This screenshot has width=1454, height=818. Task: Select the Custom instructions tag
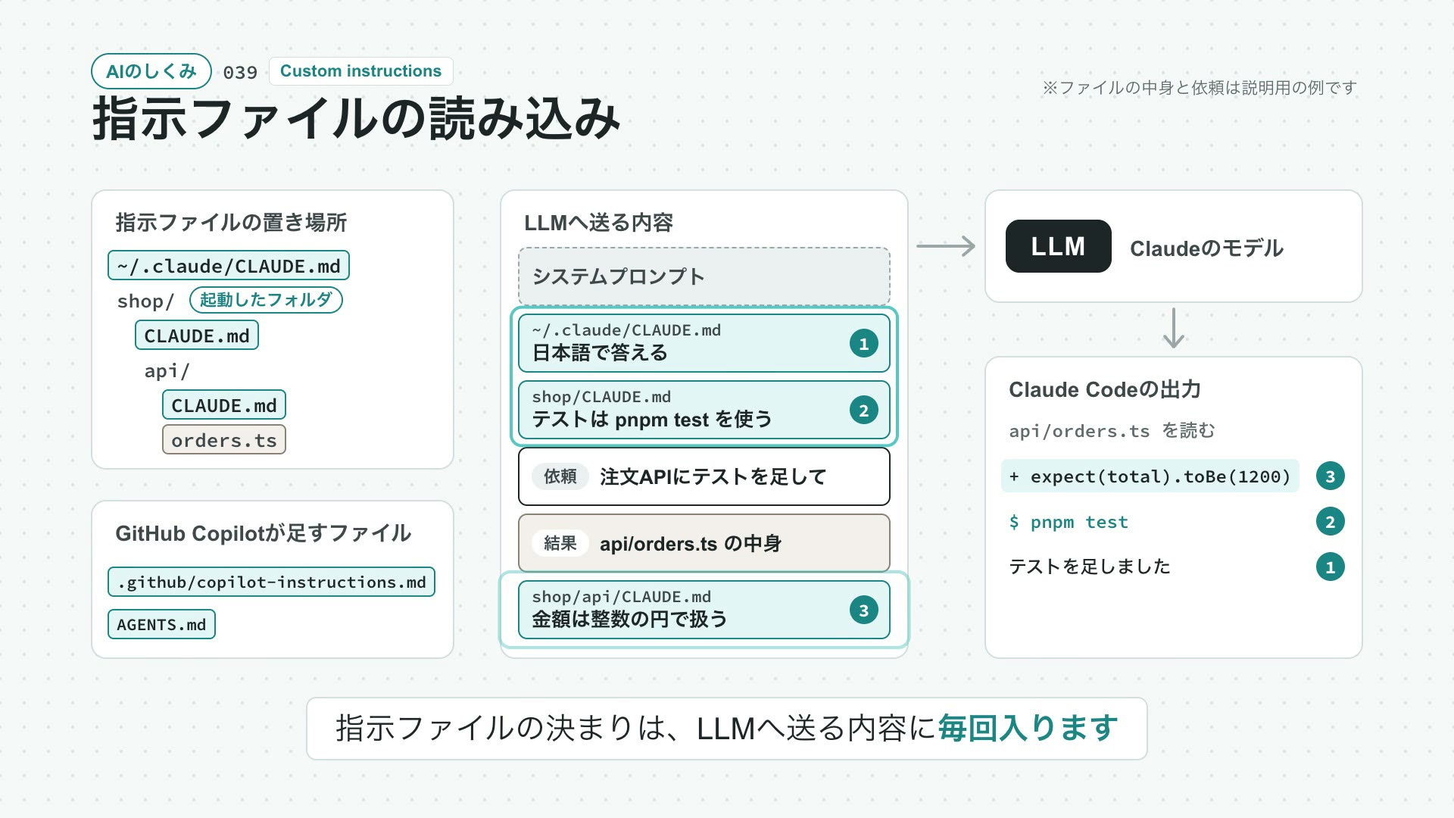point(360,71)
